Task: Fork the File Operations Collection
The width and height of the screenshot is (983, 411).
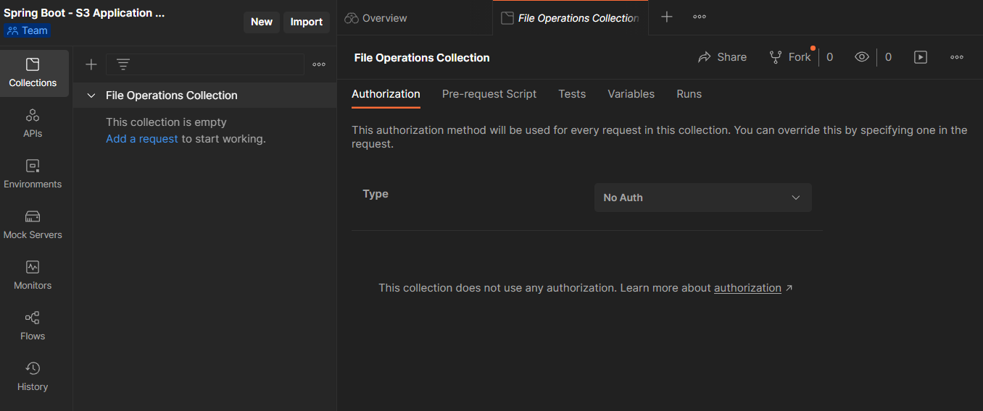Action: tap(790, 57)
